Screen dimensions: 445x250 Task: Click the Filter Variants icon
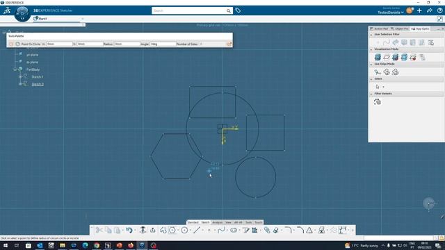(x=377, y=102)
